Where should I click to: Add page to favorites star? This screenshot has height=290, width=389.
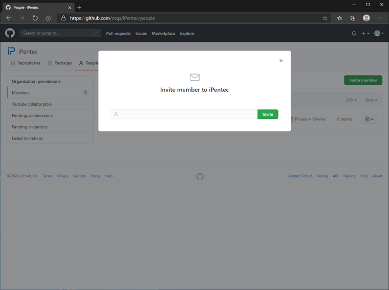click(325, 18)
